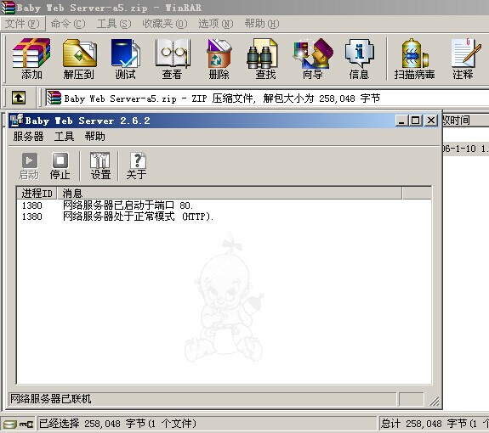Click the resize grip of Baby Web Server
Viewport: 489px width, 433px height.
(434, 402)
